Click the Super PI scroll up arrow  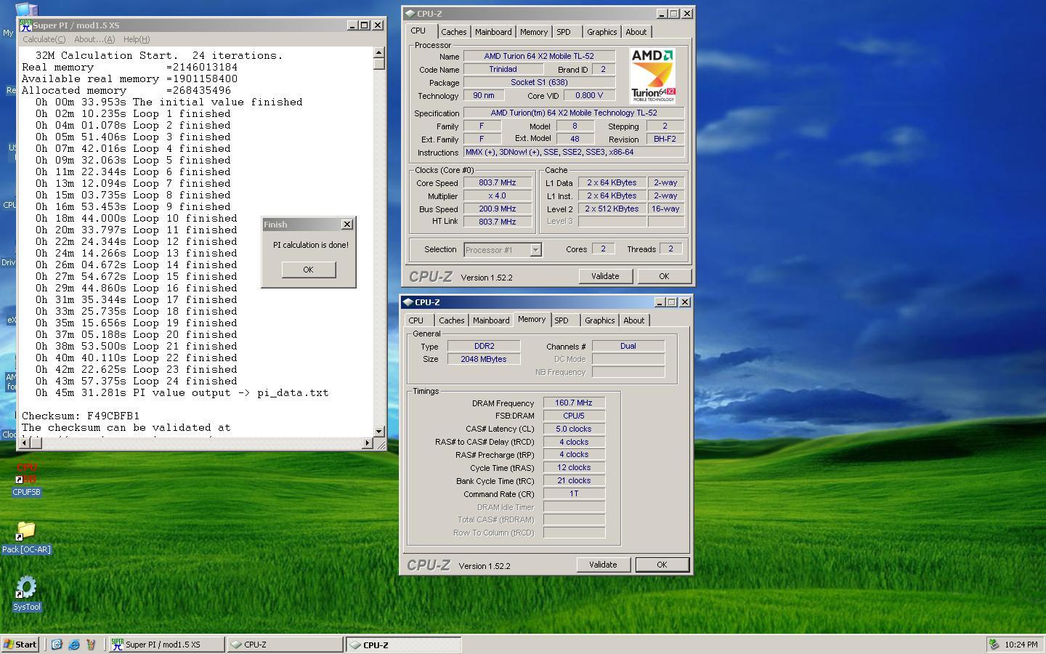pos(379,52)
